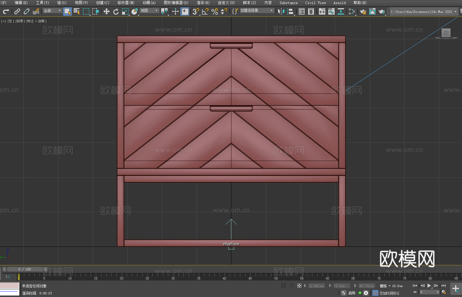Screen dimensions: 462x297
Task: Open Schematic View
Action: (x=341, y=11)
